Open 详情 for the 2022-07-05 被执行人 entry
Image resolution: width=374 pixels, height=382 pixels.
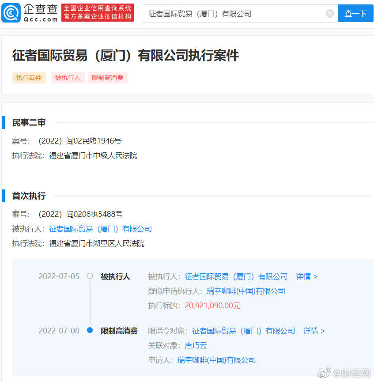306,277
